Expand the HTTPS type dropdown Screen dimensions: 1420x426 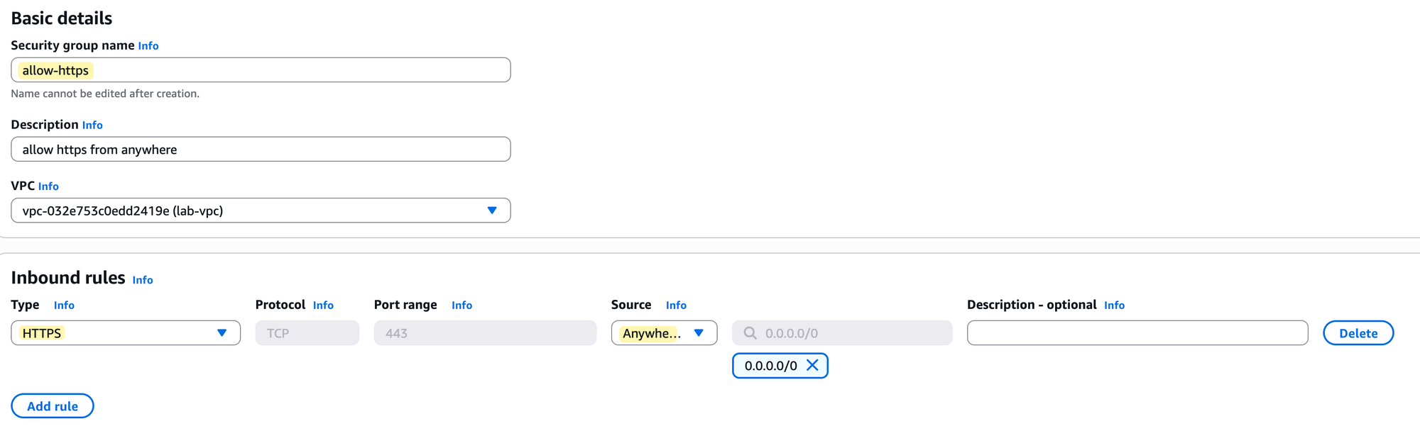[222, 333]
